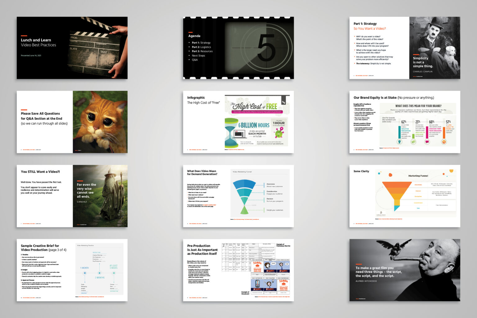Click the '60%' statistic in brand chart
This screenshot has height=318, width=477.
click(432, 122)
